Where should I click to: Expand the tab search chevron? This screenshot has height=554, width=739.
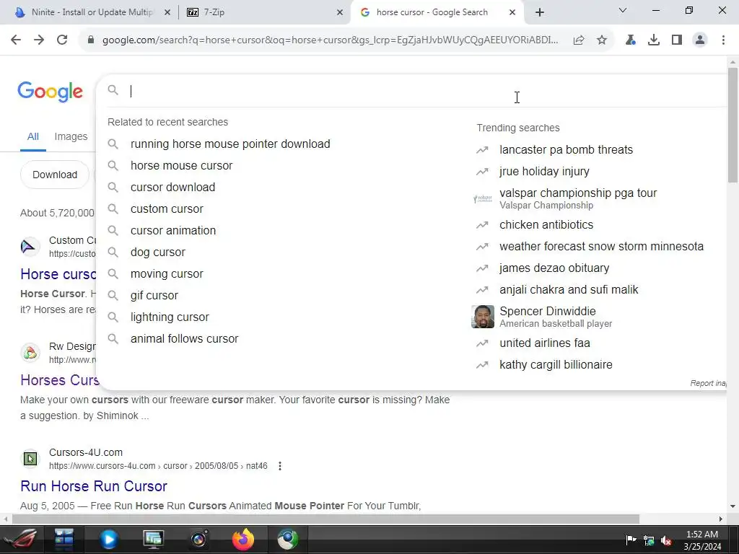pos(623,10)
